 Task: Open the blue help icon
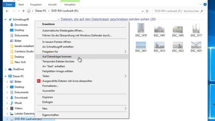[x=205, y=4]
